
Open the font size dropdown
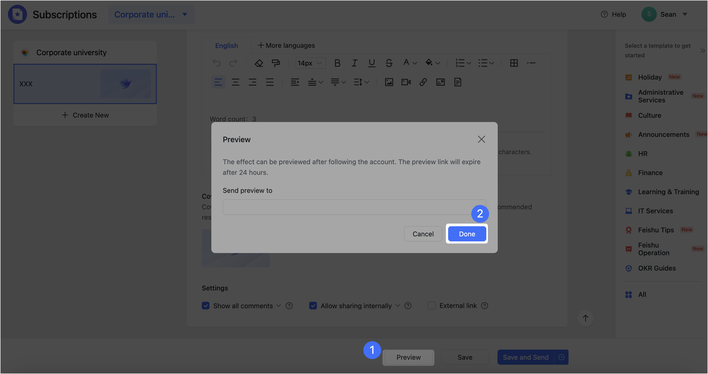click(310, 63)
